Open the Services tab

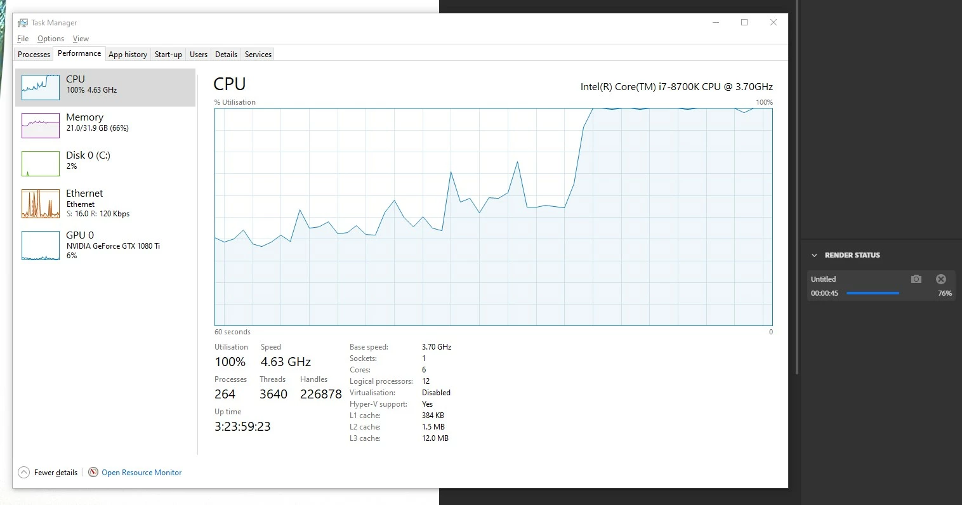(258, 55)
